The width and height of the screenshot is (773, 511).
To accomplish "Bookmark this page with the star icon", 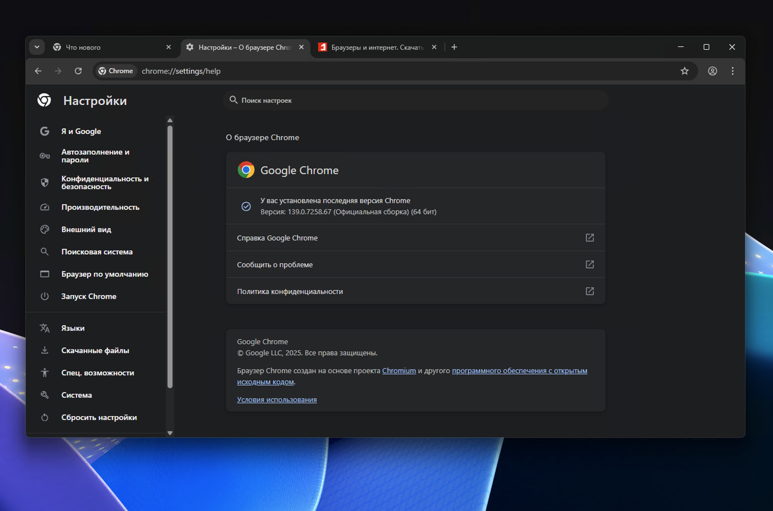I will 684,71.
